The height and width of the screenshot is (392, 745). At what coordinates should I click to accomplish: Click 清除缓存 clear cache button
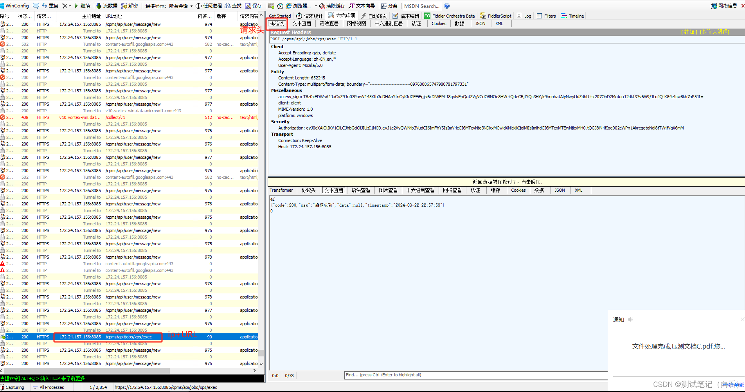[332, 6]
